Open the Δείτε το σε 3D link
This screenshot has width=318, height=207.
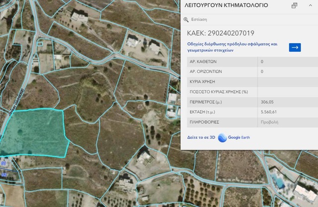tap(199, 138)
